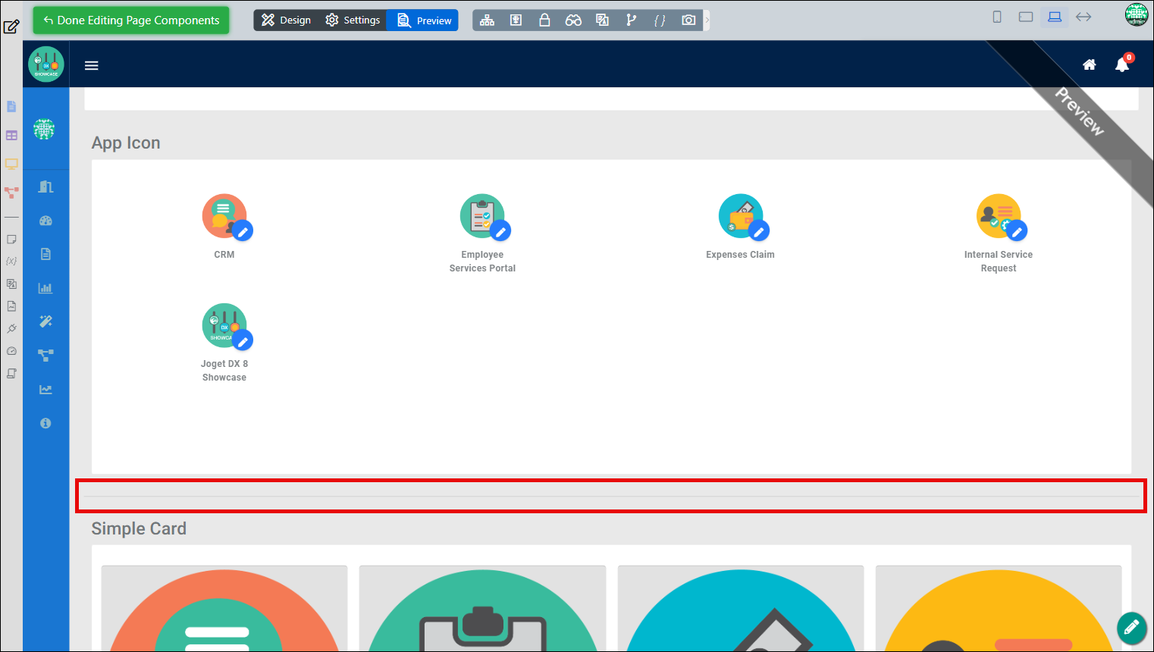This screenshot has height=652, width=1154.
Task: Open the image resources icon in builder sidebar
Action: [11, 306]
